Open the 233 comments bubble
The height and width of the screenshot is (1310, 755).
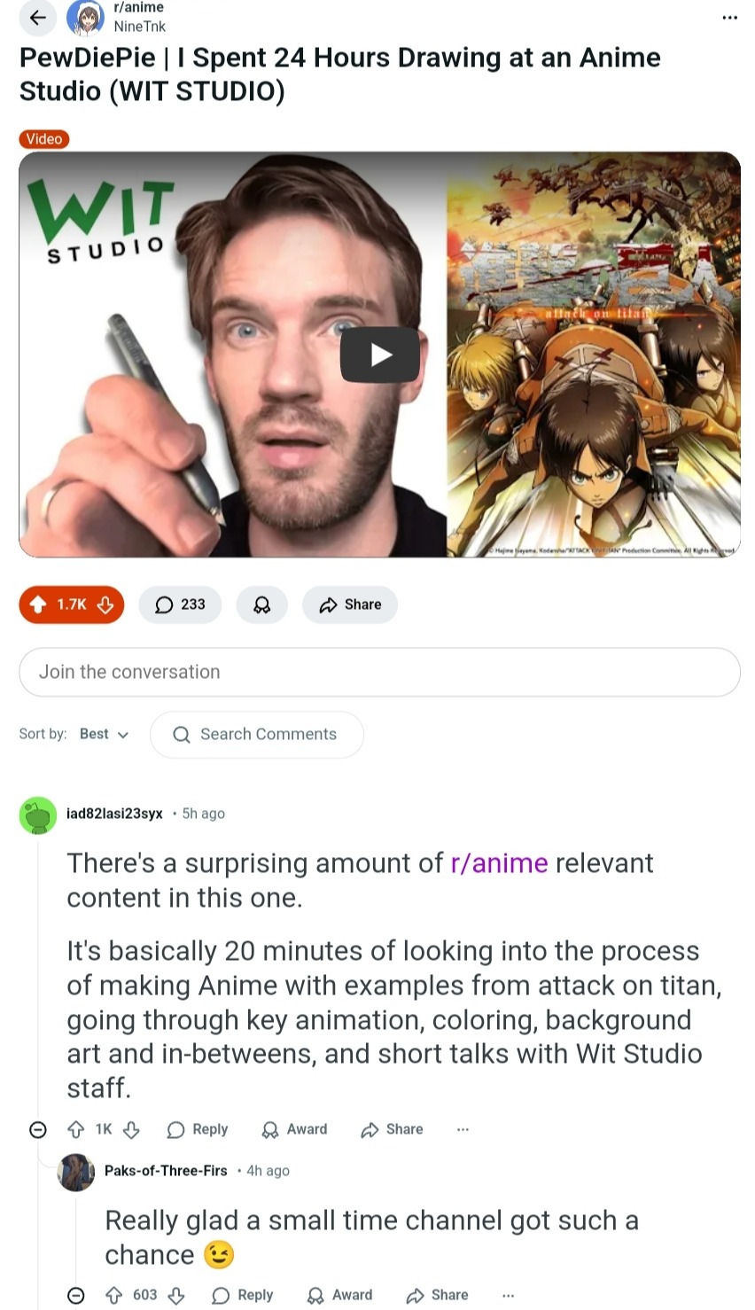point(180,604)
